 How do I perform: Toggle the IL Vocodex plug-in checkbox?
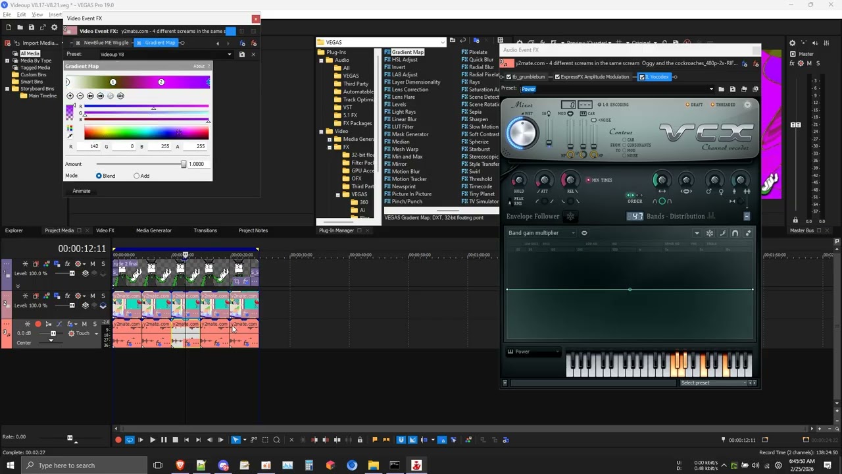(642, 77)
